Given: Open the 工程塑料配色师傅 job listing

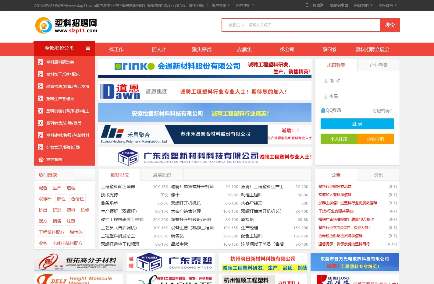Looking at the screenshot, I should (x=118, y=187).
